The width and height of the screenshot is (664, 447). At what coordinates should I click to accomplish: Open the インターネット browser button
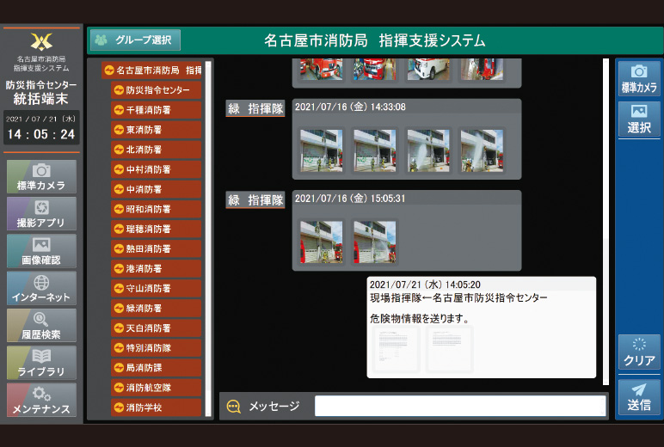(41, 288)
